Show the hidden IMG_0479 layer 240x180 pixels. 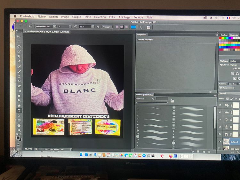(219, 148)
